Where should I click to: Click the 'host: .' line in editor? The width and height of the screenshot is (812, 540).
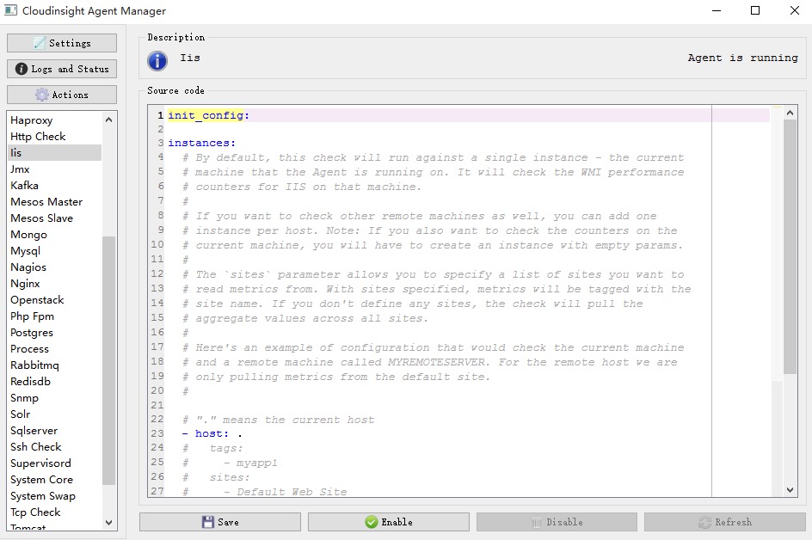[x=212, y=434]
